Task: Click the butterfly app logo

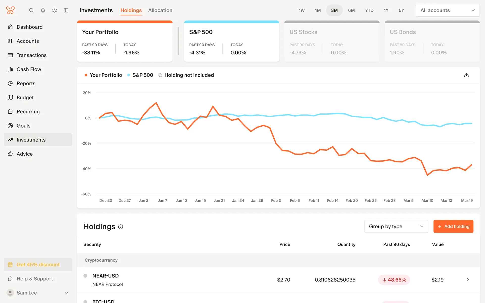Action: point(10,10)
